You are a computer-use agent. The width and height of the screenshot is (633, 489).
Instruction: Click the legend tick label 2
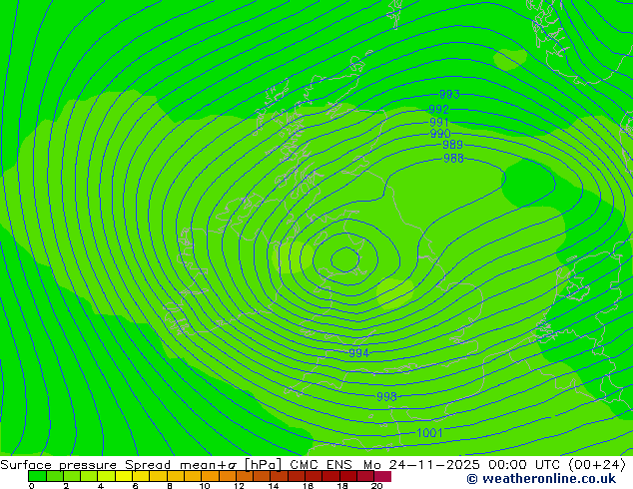[x=66, y=486]
